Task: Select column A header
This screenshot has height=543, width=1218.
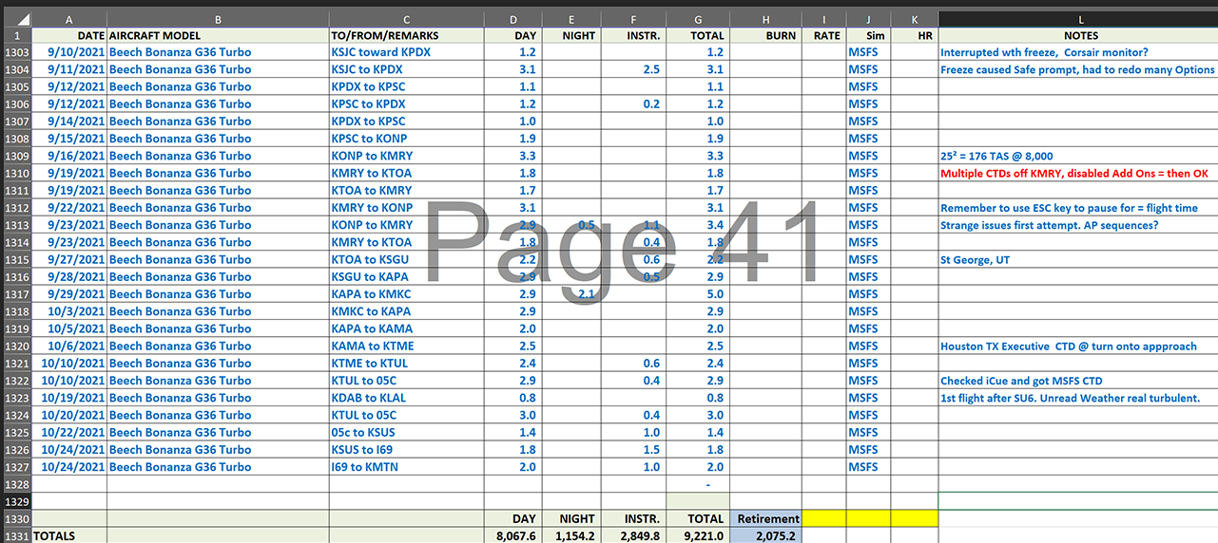Action: pyautogui.click(x=69, y=18)
